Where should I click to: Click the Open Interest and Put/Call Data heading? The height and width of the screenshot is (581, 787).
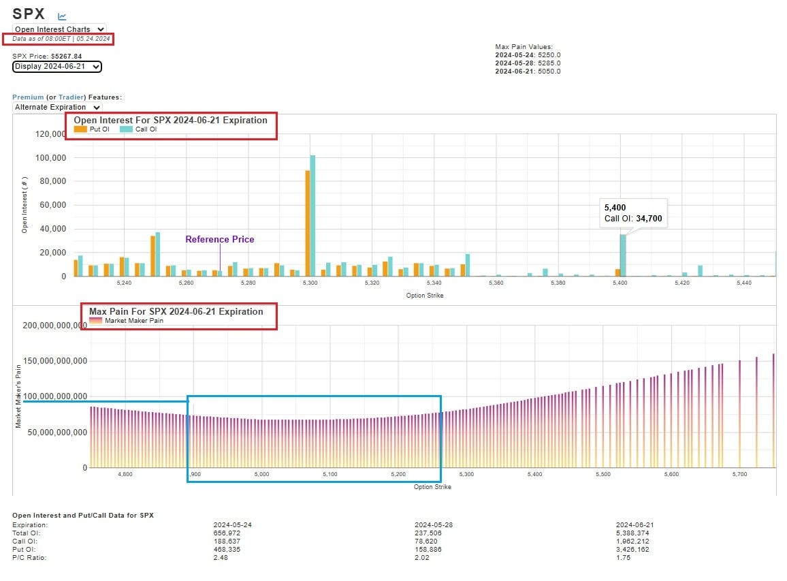point(83,515)
